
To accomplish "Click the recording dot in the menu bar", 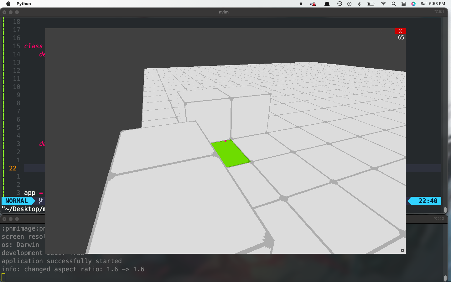I will [301, 4].
